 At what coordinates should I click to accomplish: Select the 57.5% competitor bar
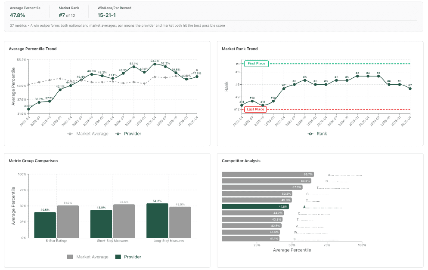tap(262, 187)
